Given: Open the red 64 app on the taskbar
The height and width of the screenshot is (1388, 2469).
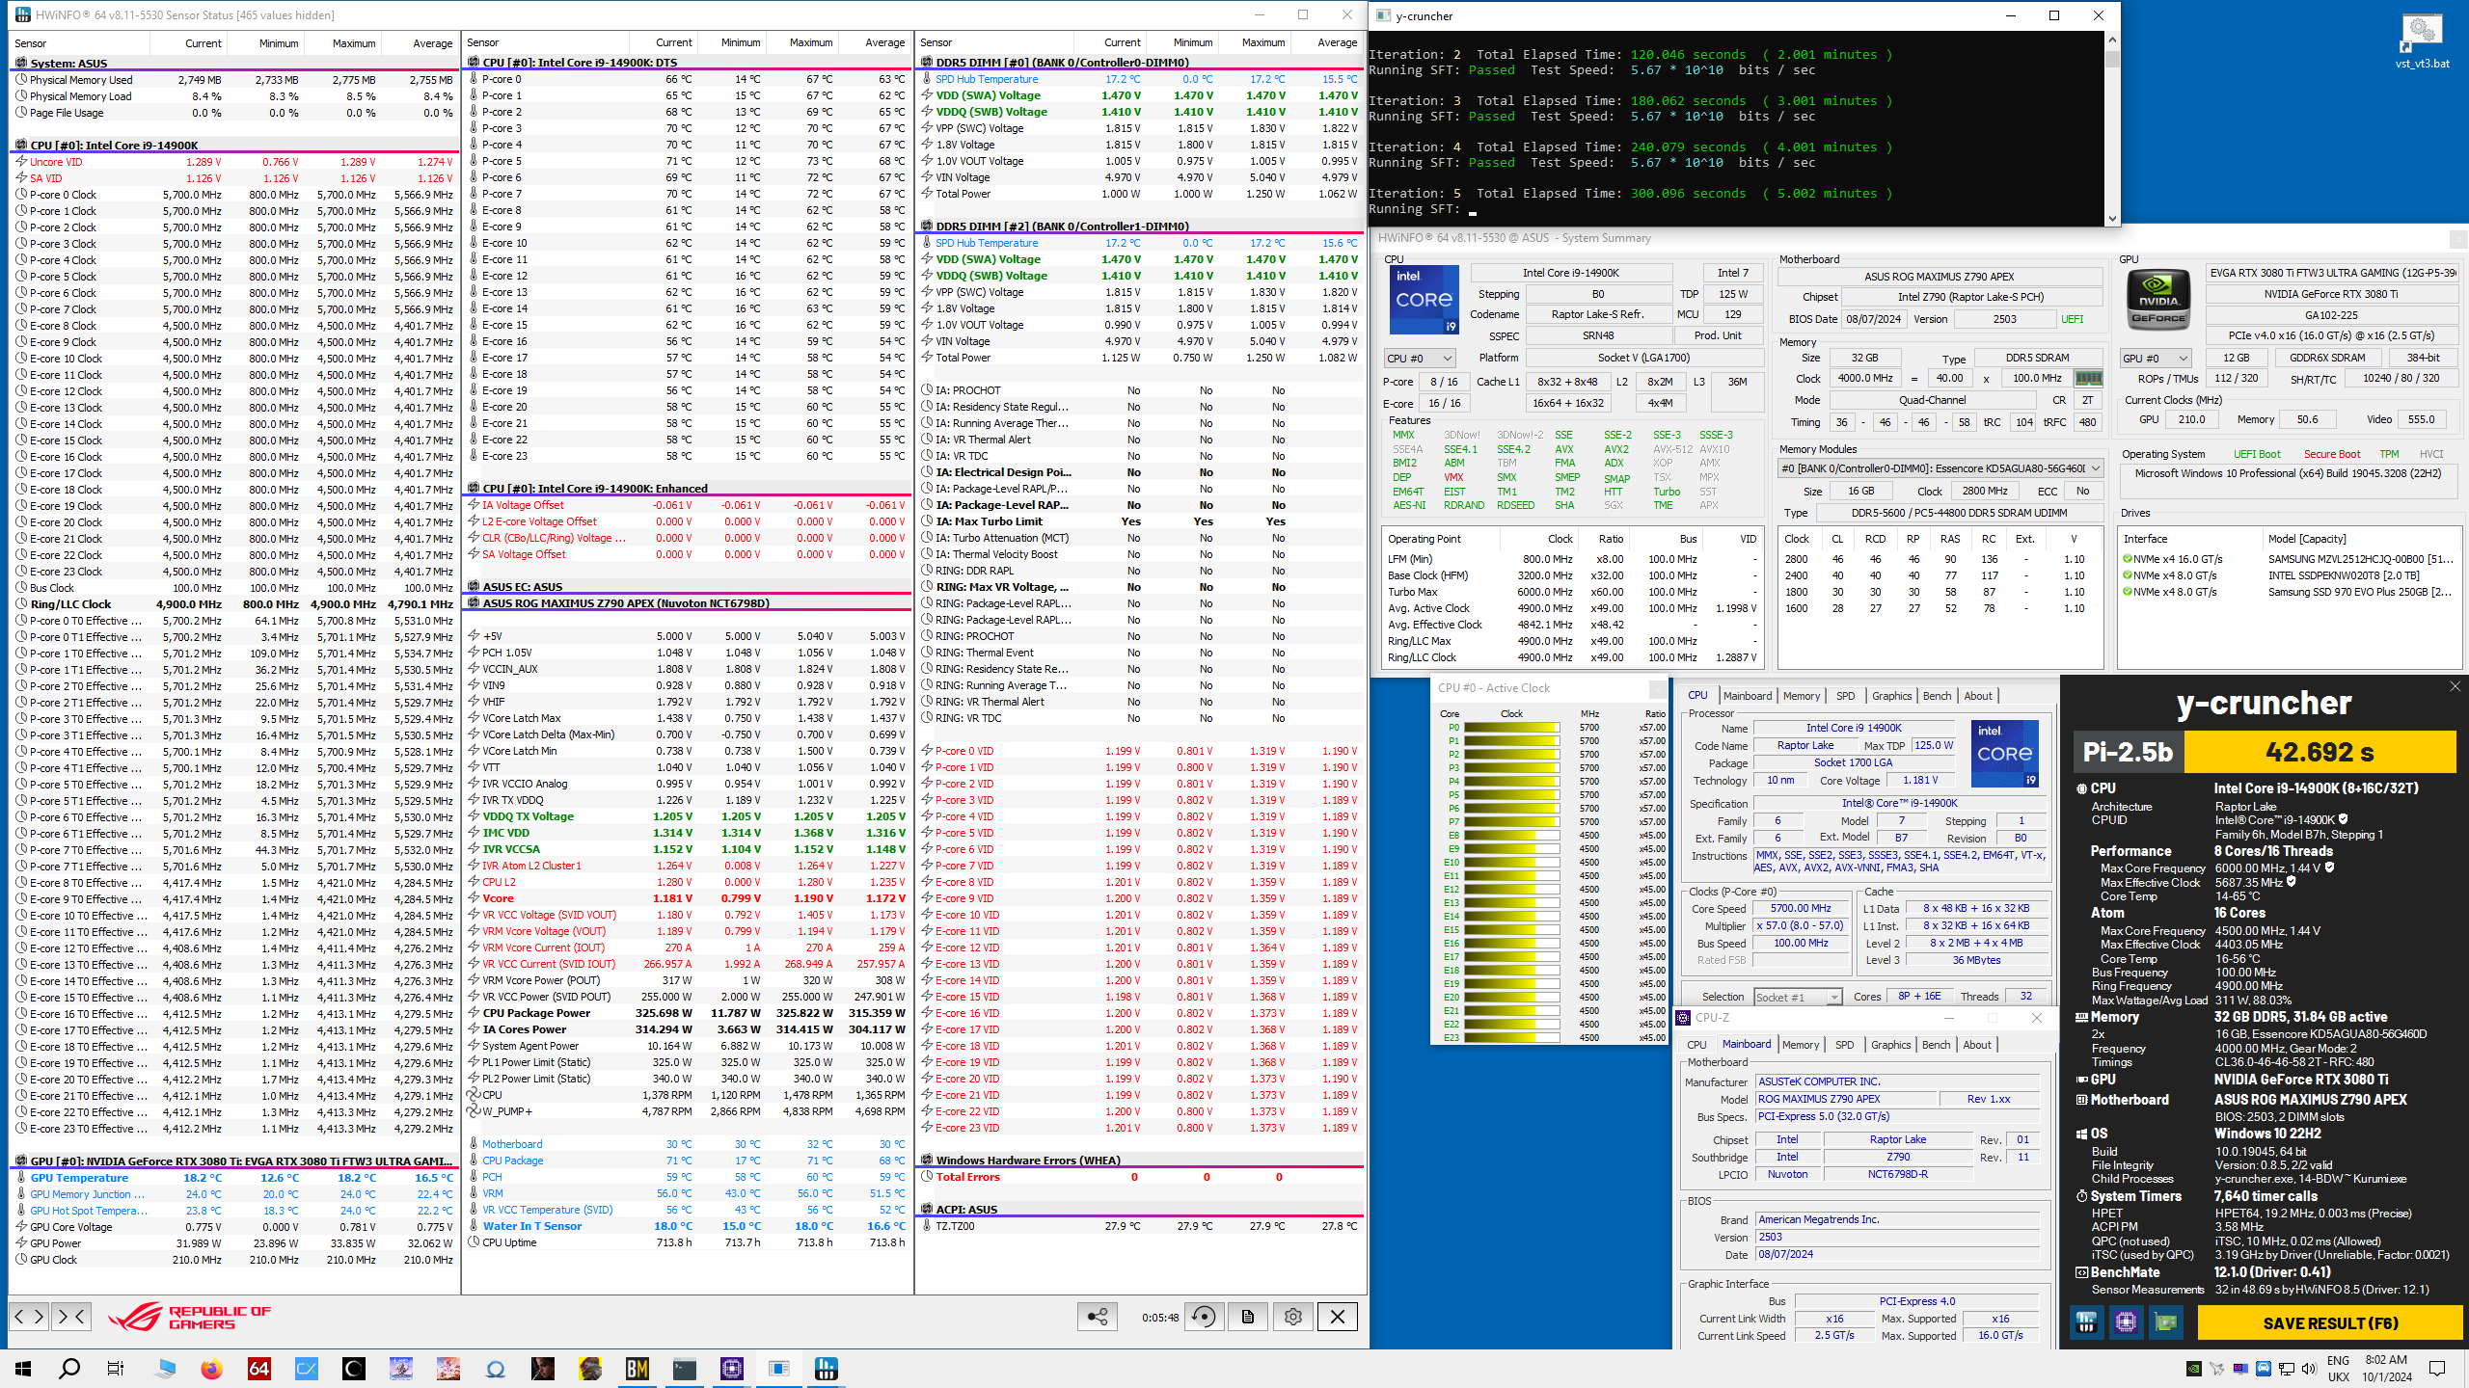Looking at the screenshot, I should [x=258, y=1369].
